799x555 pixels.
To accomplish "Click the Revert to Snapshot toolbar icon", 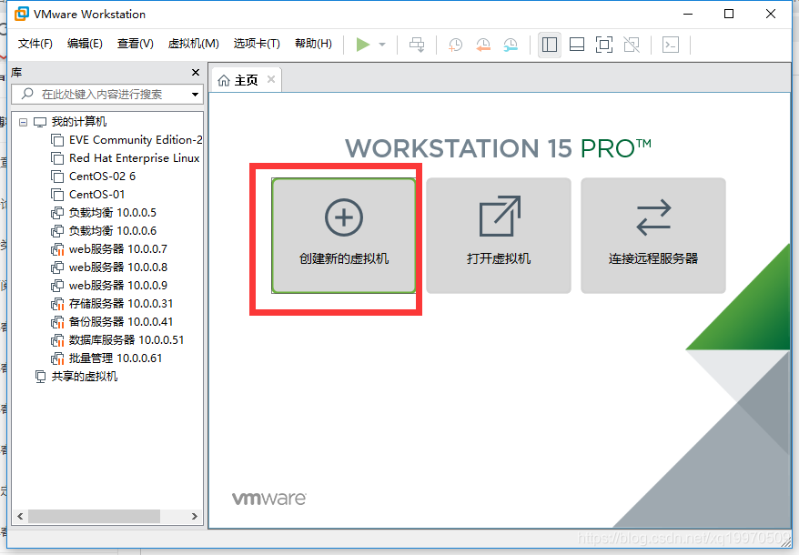I will (482, 45).
